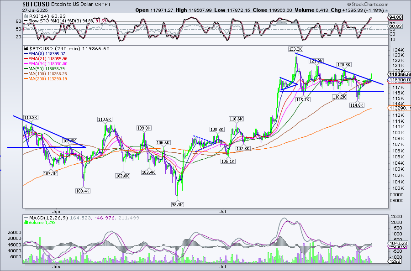Click the Jun label below the MACD panel
411x271 pixels.
tap(56, 267)
